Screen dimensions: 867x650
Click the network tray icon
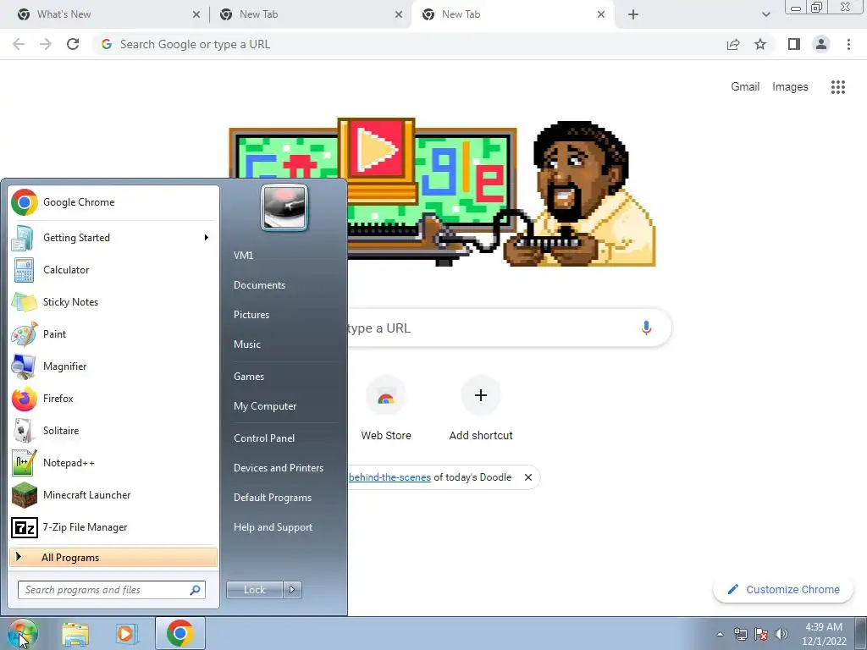point(740,634)
